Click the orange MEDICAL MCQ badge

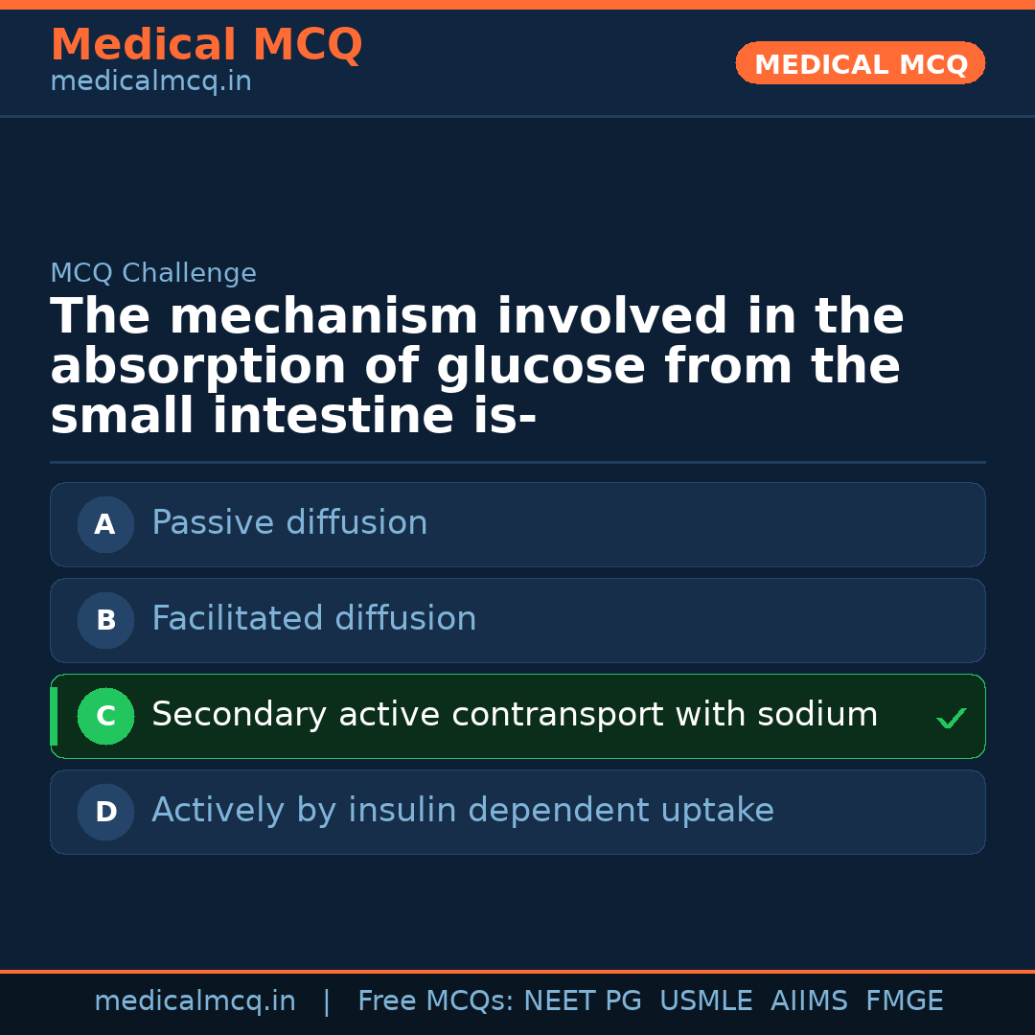click(x=860, y=63)
